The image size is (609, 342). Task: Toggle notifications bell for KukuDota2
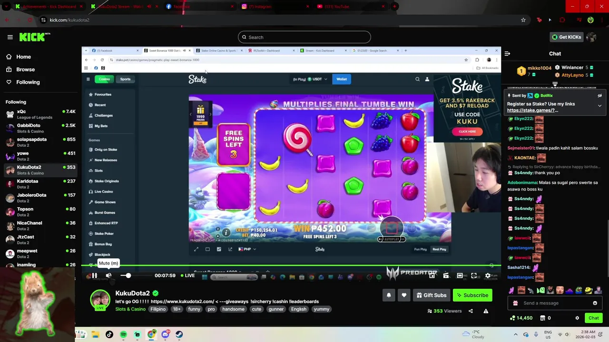click(389, 295)
